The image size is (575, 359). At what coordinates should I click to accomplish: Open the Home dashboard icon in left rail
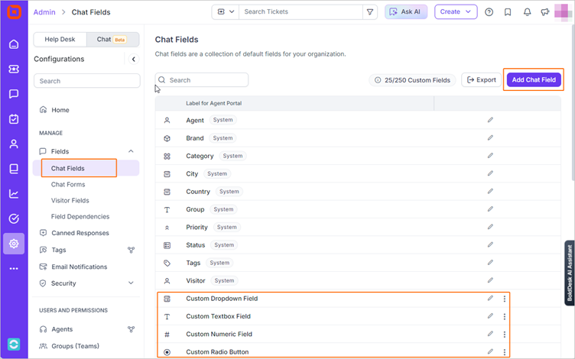coord(14,44)
